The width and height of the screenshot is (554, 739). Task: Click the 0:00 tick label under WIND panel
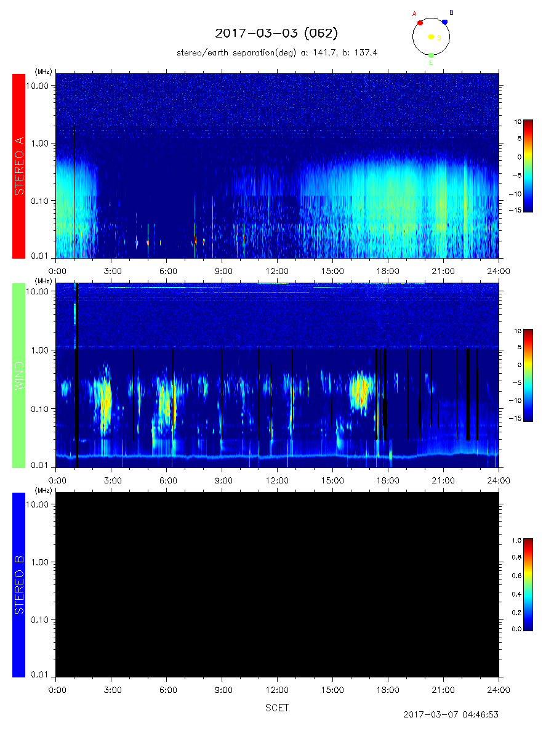(x=57, y=480)
